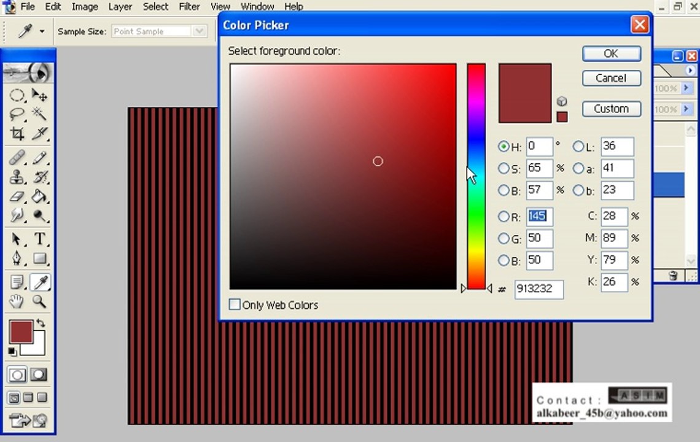The width and height of the screenshot is (700, 442).
Task: Select the Blue B radio in RGB group
Action: (x=504, y=260)
